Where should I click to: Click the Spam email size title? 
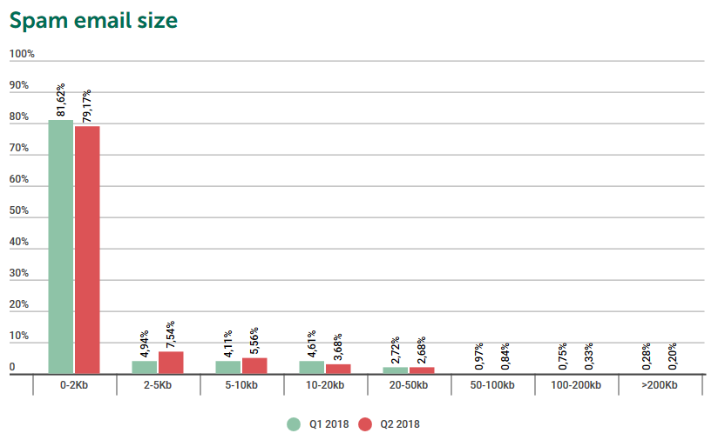pyautogui.click(x=94, y=19)
